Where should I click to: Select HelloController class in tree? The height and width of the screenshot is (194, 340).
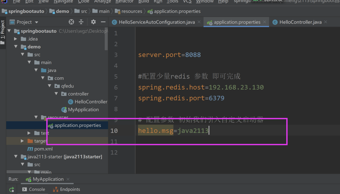point(88,102)
